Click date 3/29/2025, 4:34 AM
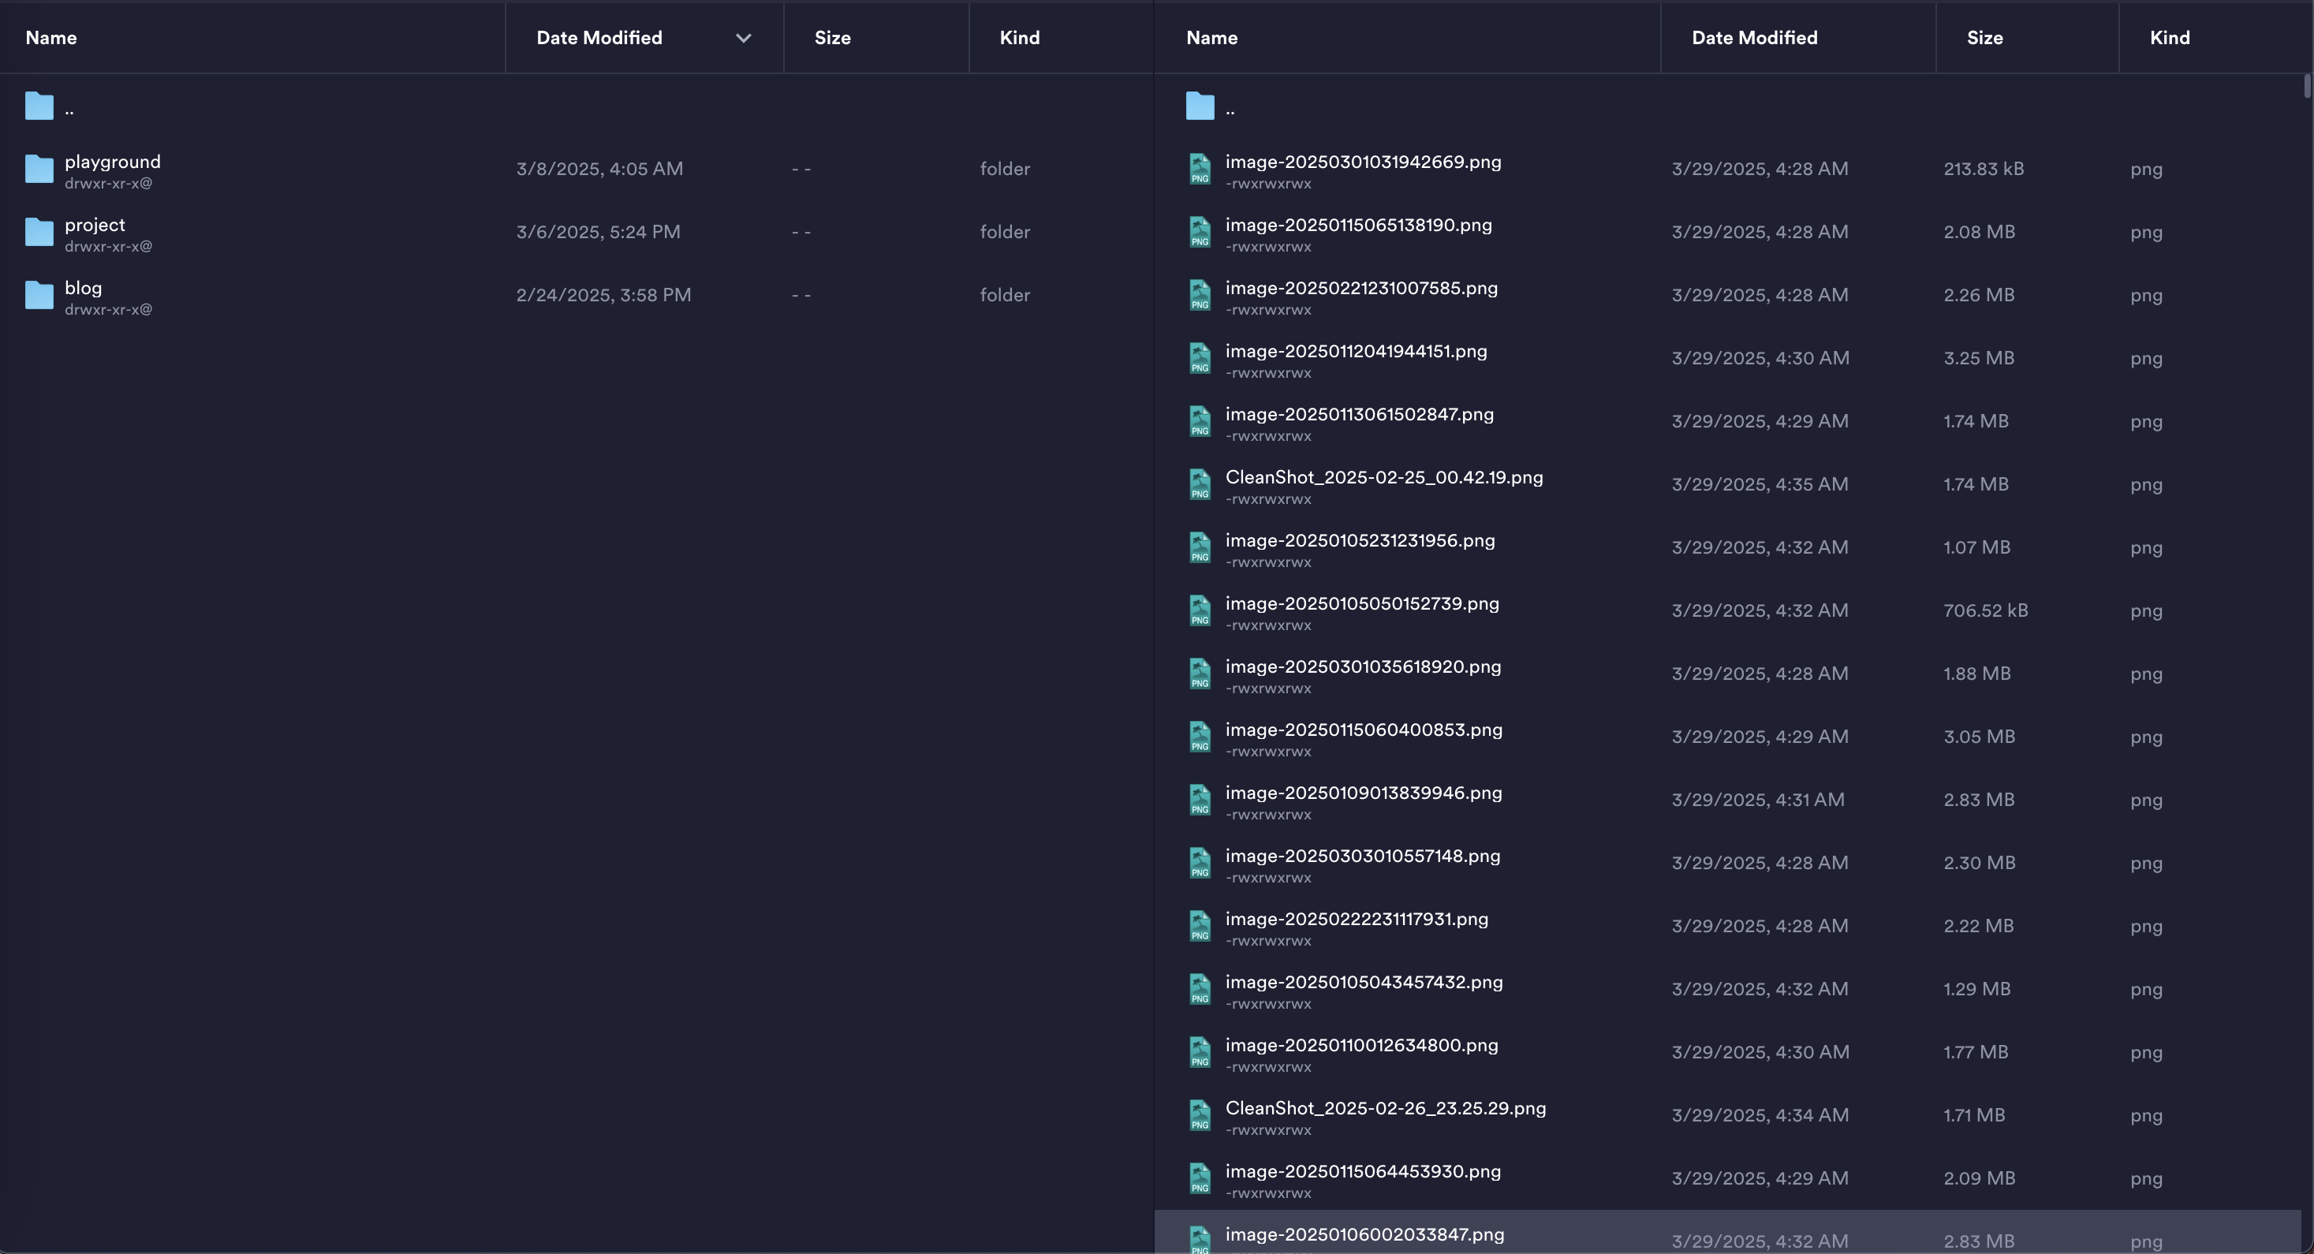Screen dimensions: 2314x1254 1760,1116
